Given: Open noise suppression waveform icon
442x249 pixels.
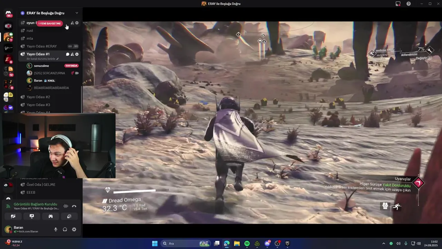Looking at the screenshot, I should point(66,206).
